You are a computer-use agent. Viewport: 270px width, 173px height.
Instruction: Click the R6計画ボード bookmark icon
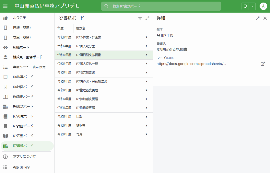click(6, 87)
